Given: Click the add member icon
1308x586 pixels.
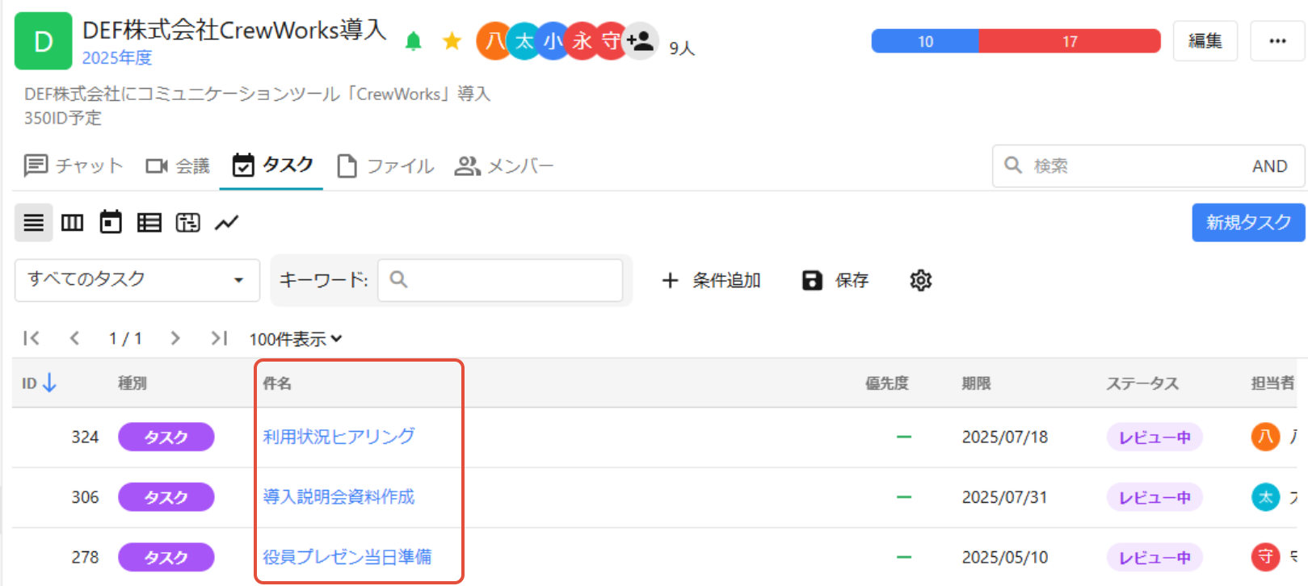Looking at the screenshot, I should click(641, 40).
